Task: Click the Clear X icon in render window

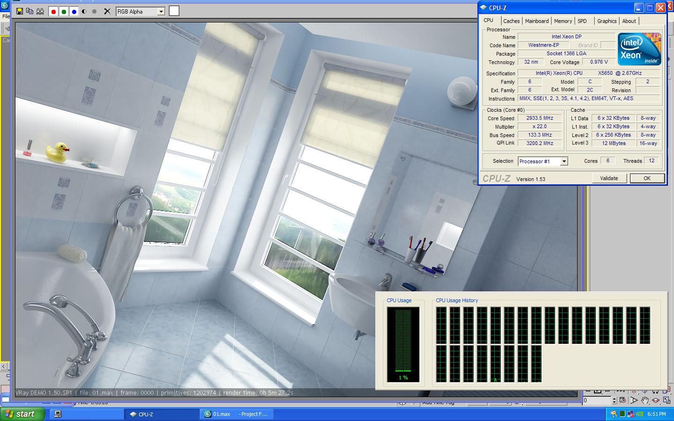Action: point(107,11)
